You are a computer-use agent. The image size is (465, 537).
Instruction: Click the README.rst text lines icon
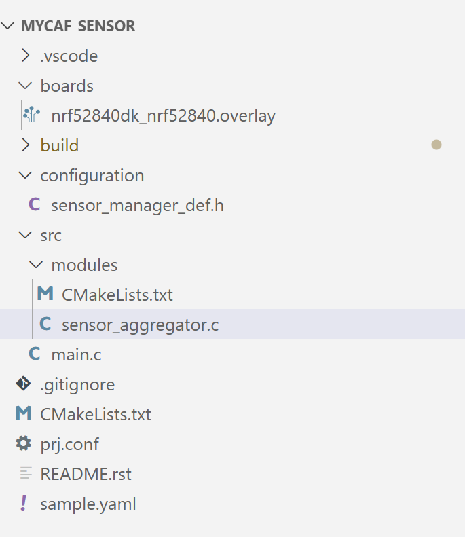pyautogui.click(x=26, y=474)
